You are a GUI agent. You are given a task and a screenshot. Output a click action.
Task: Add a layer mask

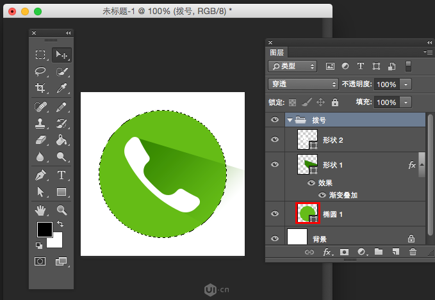point(344,252)
